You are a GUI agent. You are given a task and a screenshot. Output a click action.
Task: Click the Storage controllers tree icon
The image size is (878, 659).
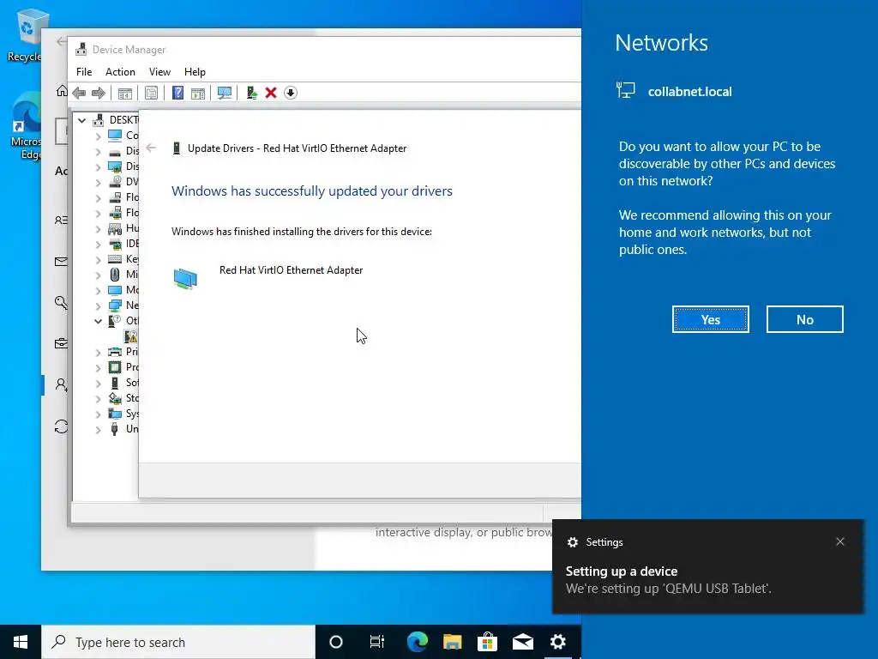115,398
